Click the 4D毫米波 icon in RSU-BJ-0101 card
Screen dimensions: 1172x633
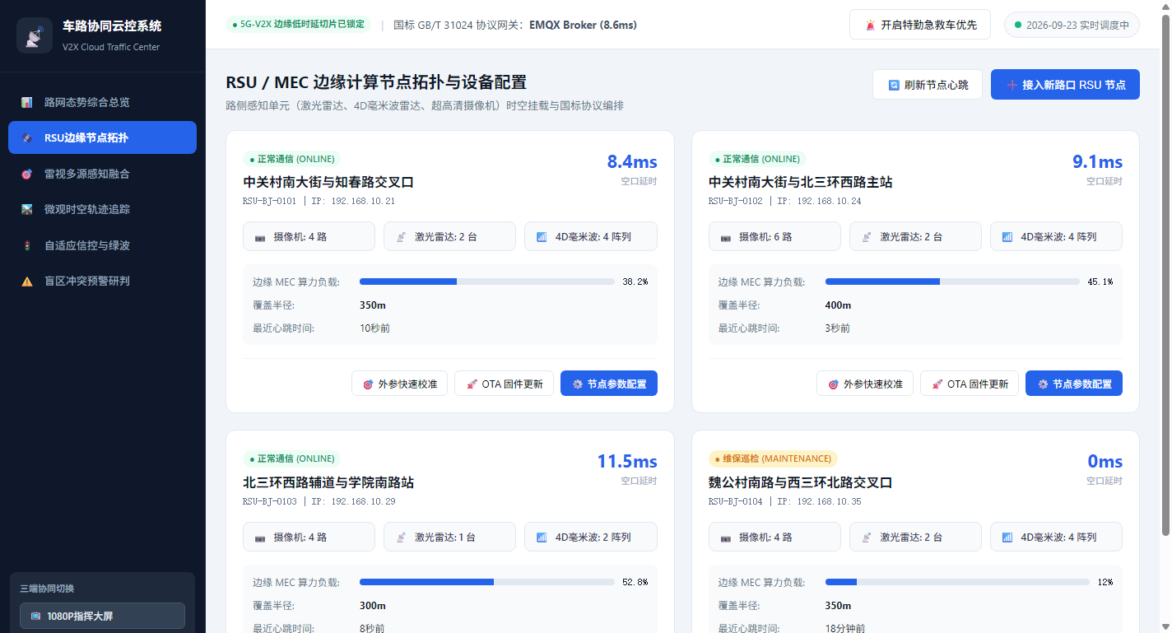pyautogui.click(x=542, y=237)
